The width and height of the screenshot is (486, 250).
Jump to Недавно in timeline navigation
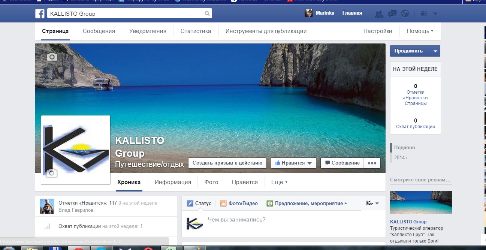click(404, 148)
